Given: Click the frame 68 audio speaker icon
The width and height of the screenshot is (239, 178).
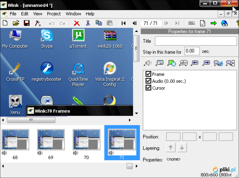Looking at the screenshot, I should [x=4, y=153].
